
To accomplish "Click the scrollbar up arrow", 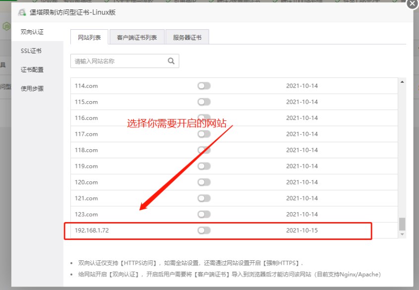I will coord(402,82).
